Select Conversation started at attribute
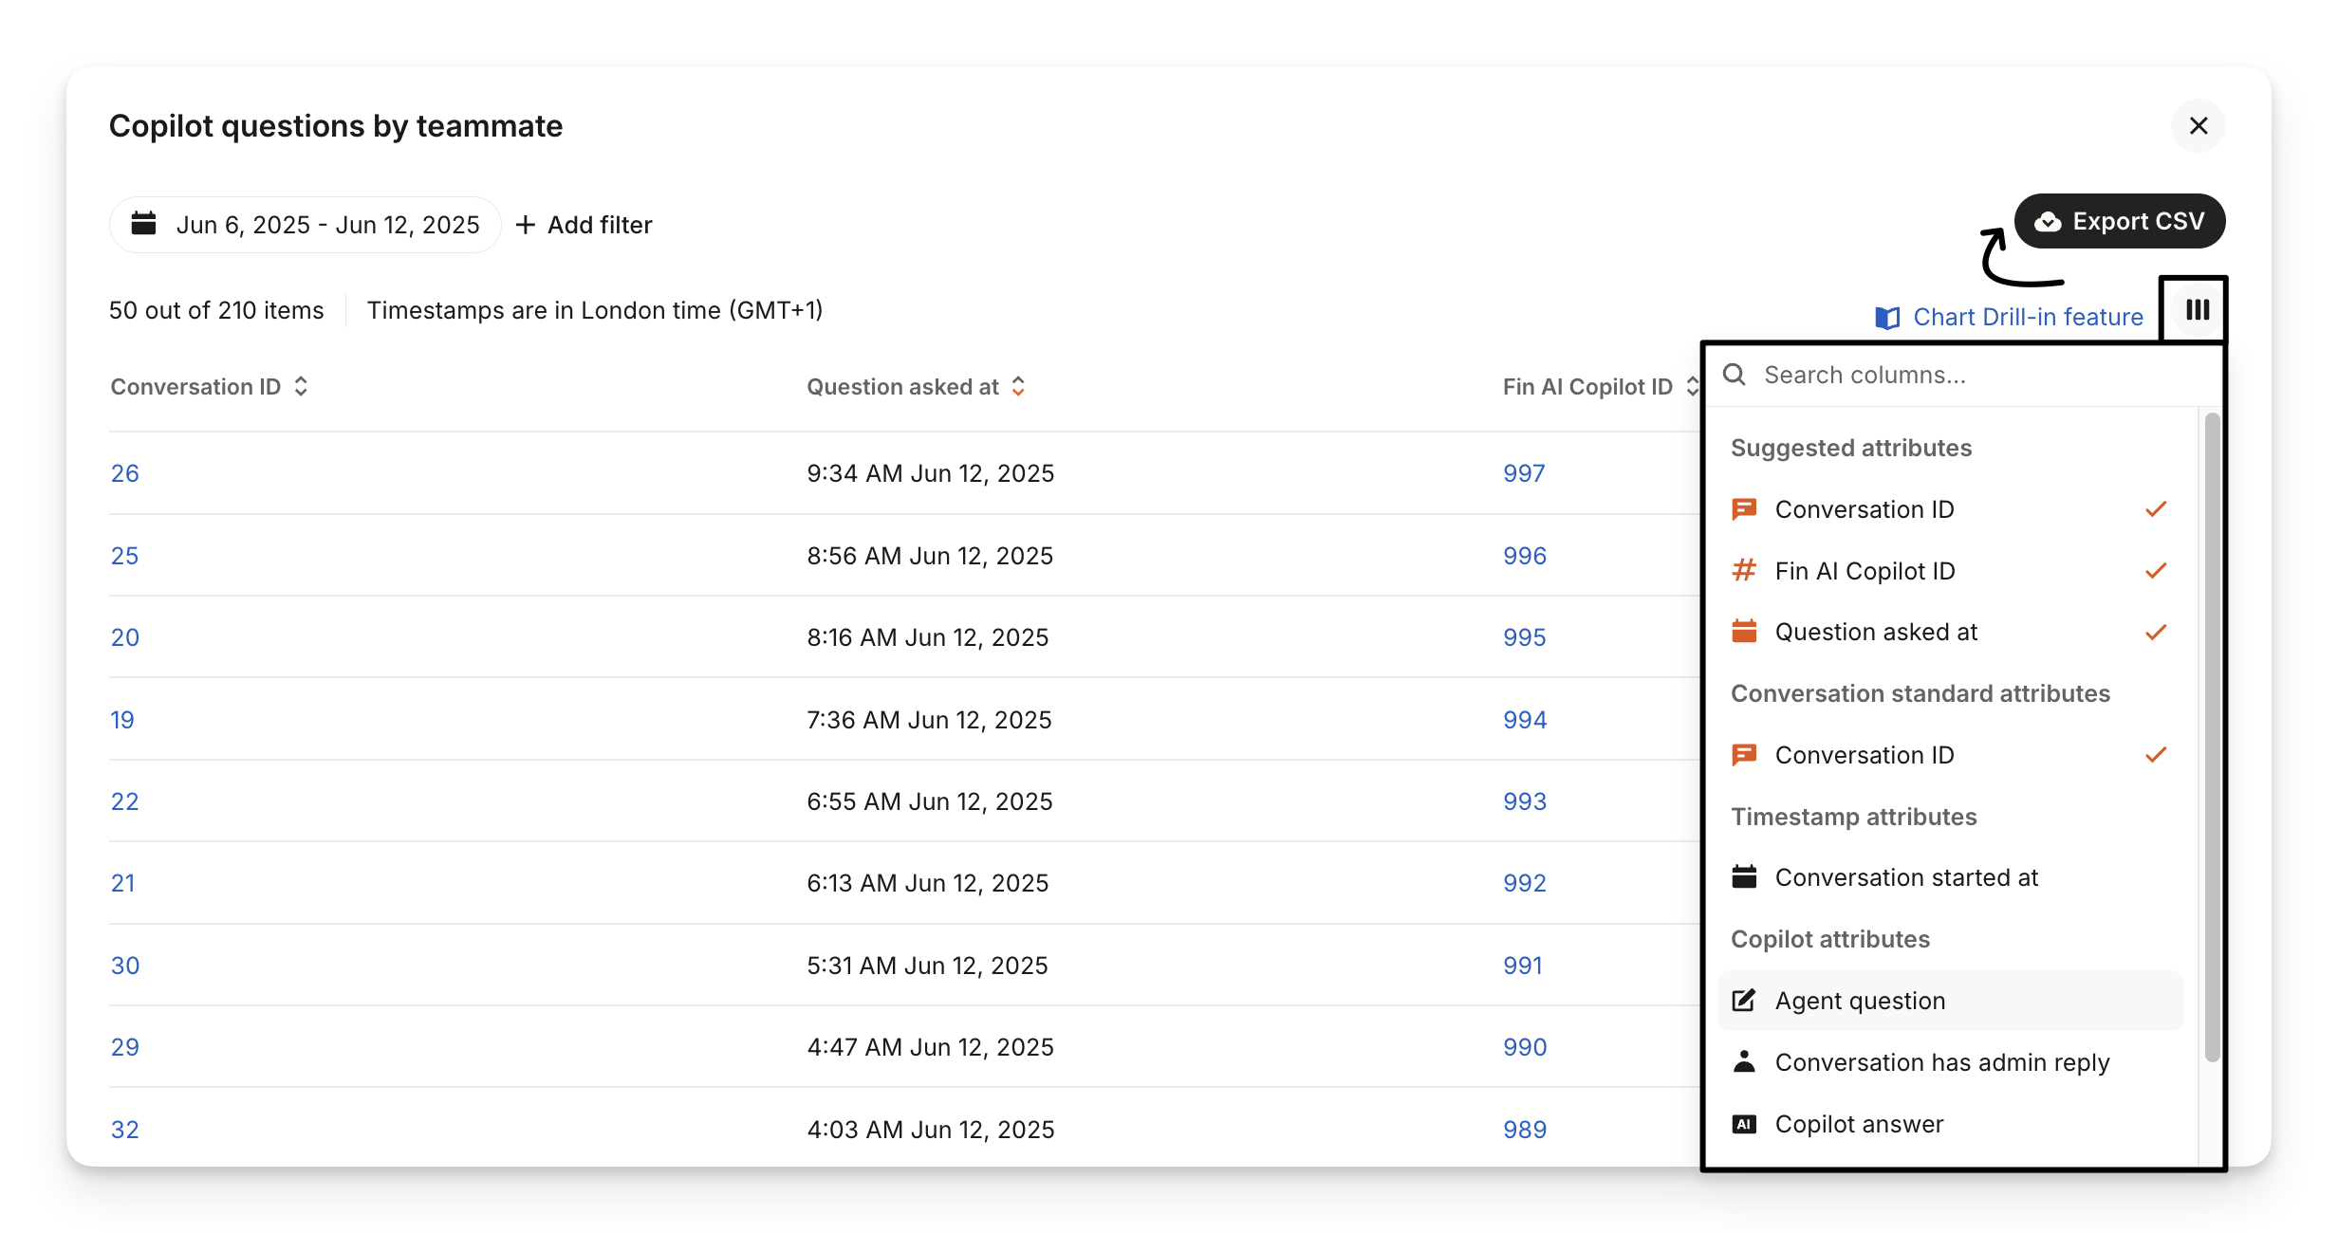2338x1233 pixels. point(1906,877)
